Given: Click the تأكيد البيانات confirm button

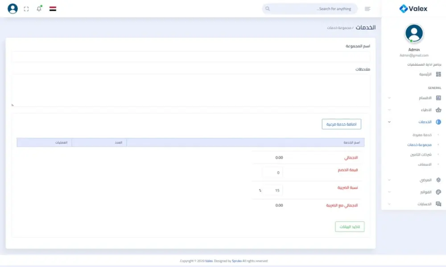Looking at the screenshot, I should 350,226.
